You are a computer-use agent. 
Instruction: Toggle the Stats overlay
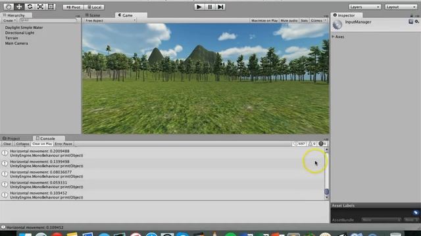pyautogui.click(x=304, y=20)
